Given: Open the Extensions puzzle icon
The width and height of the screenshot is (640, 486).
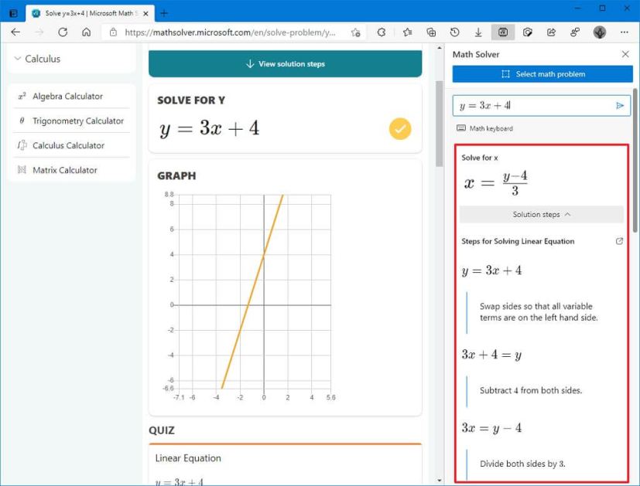Looking at the screenshot, I should tap(382, 32).
